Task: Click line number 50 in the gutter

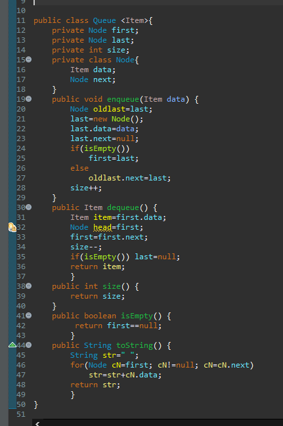Action: point(21,404)
